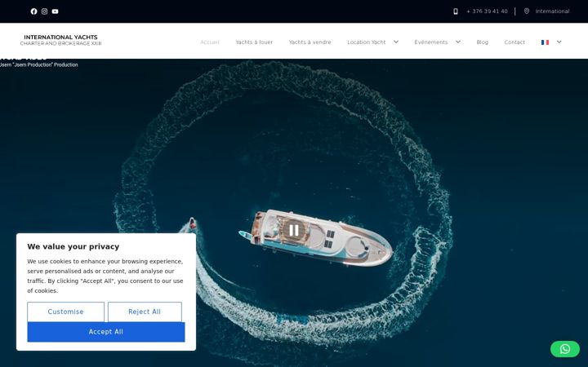Click Reject All cookies button
Screen dimensions: 588x367
click(x=145, y=312)
